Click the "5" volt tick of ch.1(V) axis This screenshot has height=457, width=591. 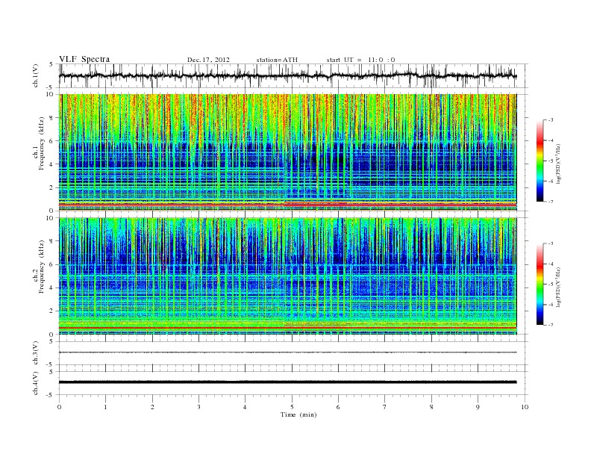(51, 65)
